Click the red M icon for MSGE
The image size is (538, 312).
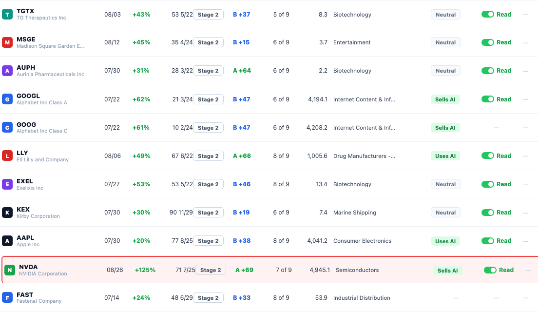click(7, 42)
